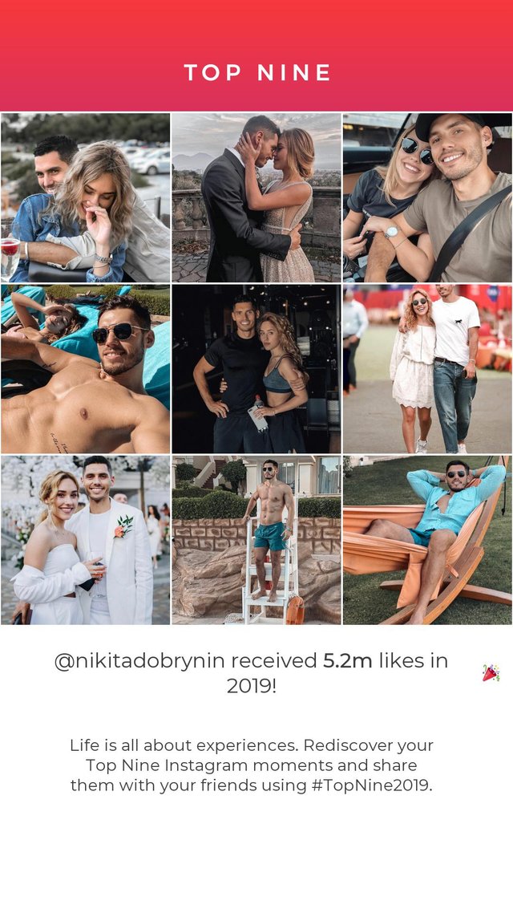
Task: Open the photo of man on lifeguard chair
Action: (x=256, y=541)
